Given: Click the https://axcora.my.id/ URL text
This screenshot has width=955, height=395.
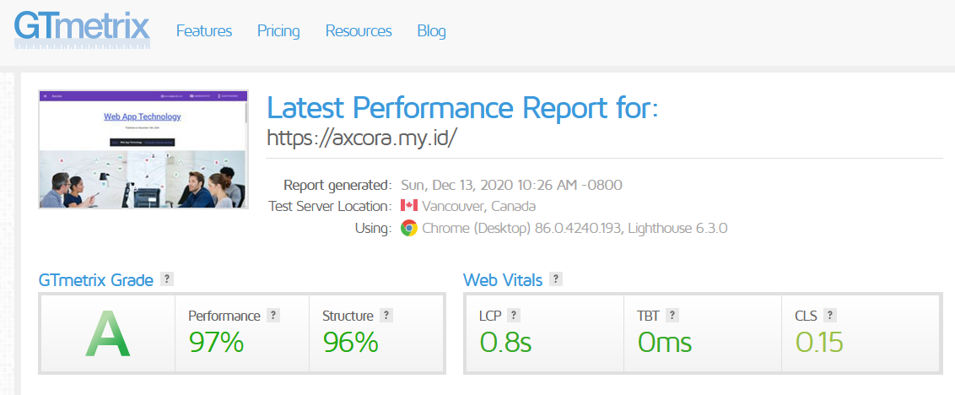Looking at the screenshot, I should click(362, 138).
